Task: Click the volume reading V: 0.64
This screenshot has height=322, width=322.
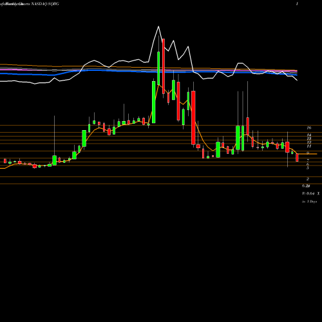Action: (308, 194)
